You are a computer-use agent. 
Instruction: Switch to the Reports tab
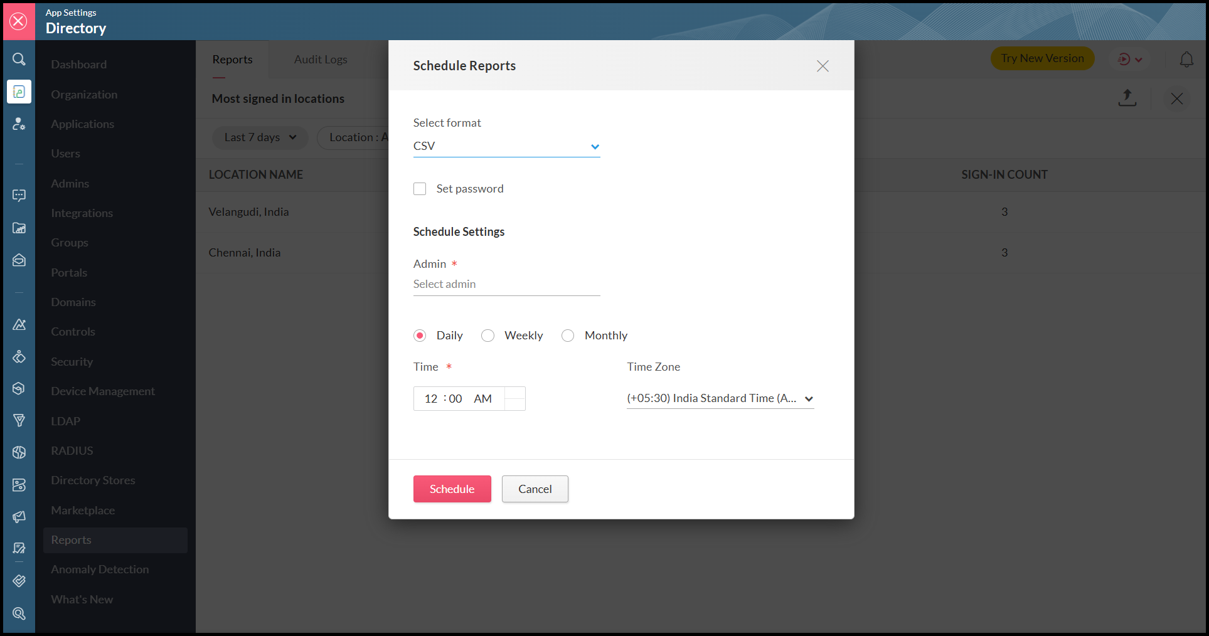coord(232,60)
